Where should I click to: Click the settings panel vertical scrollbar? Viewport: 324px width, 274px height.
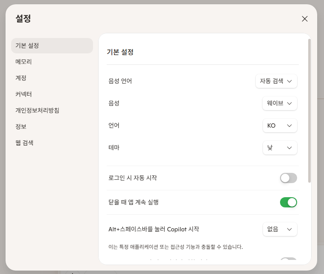pos(309,111)
